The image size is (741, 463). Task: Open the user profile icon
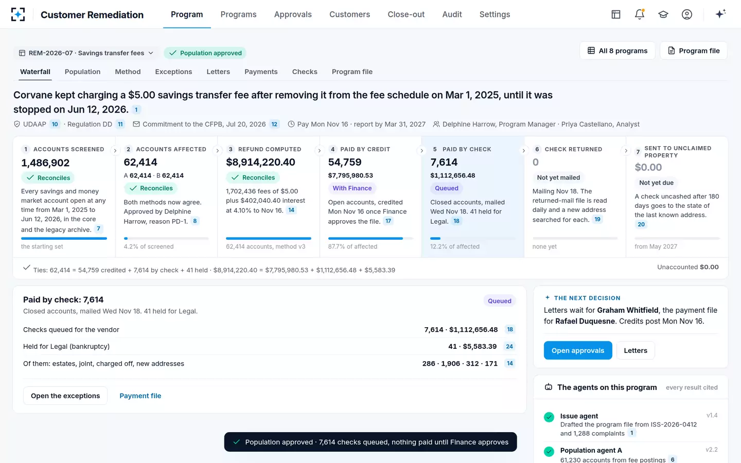tap(687, 14)
